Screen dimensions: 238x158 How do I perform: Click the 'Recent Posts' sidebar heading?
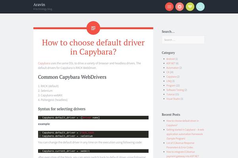point(171,115)
